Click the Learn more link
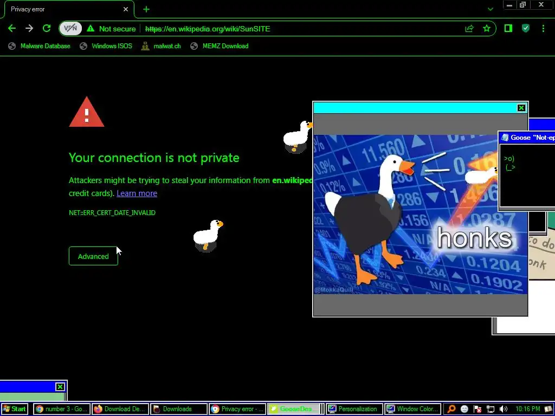 coord(137,193)
